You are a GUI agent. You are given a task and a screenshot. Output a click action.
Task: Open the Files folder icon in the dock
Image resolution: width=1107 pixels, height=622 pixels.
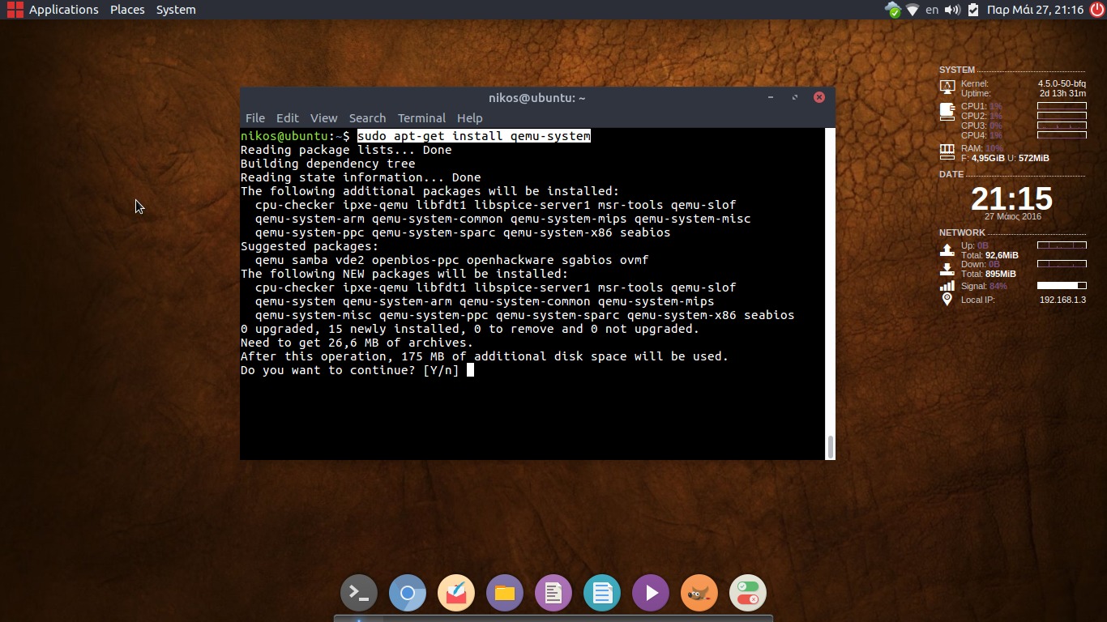505,593
